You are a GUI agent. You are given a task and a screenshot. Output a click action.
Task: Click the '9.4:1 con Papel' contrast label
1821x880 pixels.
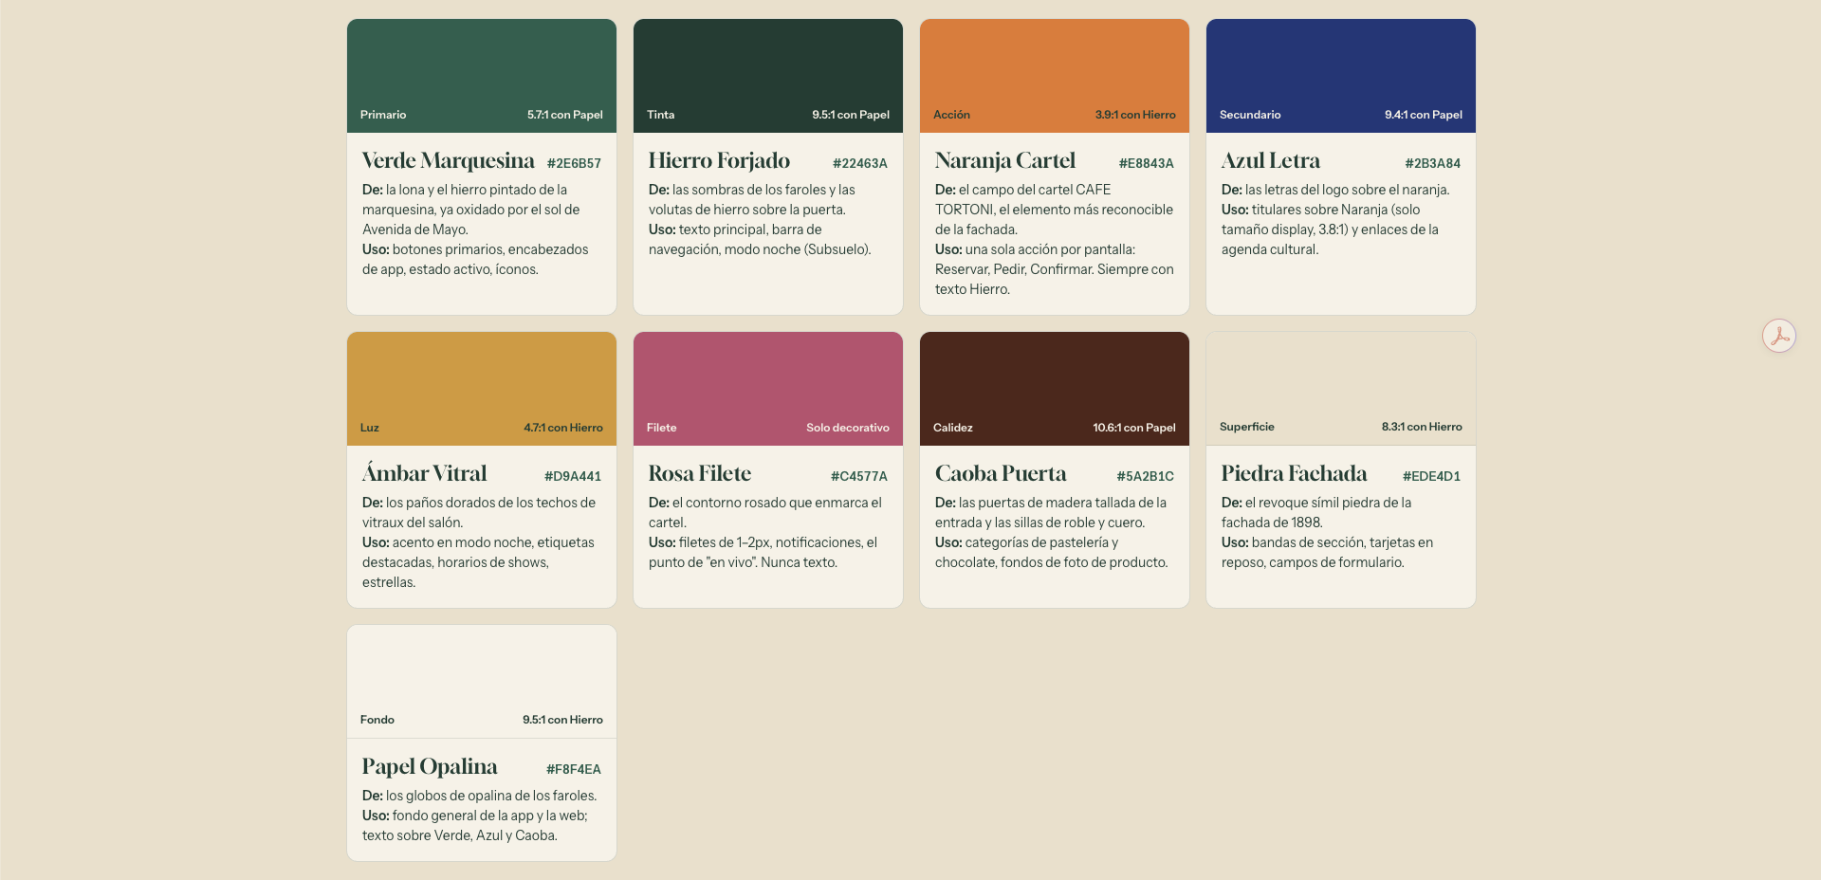1424,115
